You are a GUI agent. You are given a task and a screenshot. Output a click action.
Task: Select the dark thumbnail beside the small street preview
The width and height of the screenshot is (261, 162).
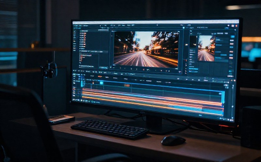tap(193, 42)
